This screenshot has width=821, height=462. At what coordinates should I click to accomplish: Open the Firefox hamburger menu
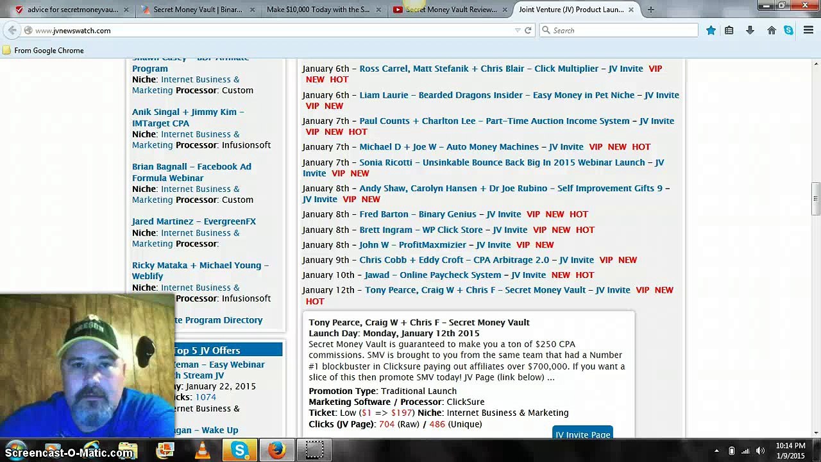808,30
